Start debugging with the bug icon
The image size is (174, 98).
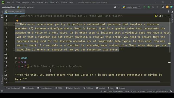coord(149,7)
